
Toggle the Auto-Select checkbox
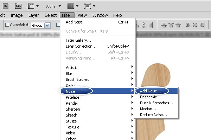(7, 25)
